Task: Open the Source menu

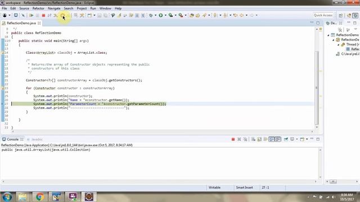Action: [x=24, y=8]
